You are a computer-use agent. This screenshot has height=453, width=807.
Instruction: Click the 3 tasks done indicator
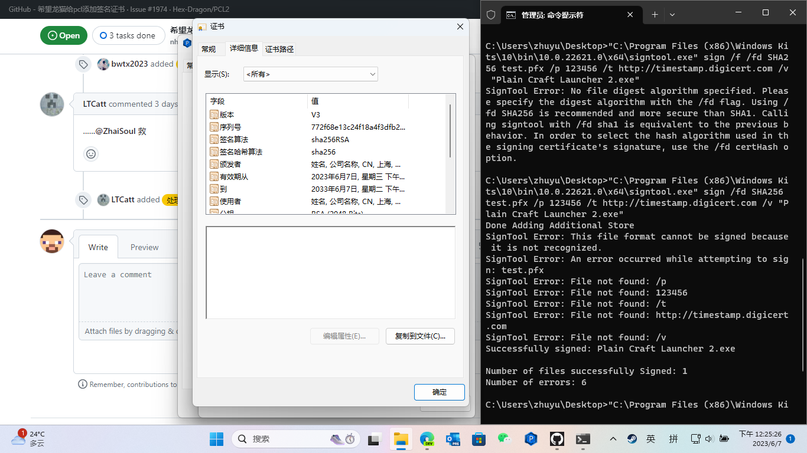[x=128, y=35]
